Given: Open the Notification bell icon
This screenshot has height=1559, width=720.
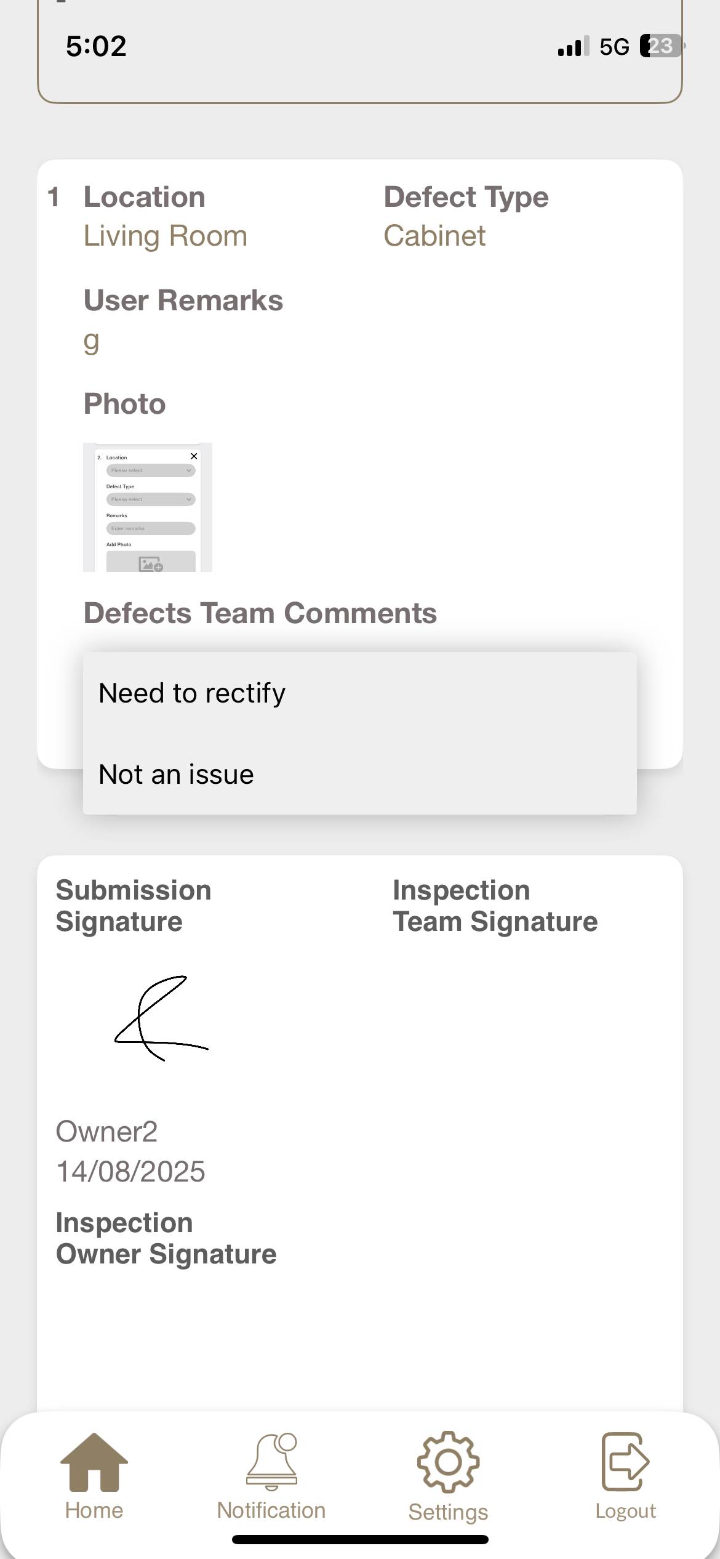Looking at the screenshot, I should point(271,1463).
